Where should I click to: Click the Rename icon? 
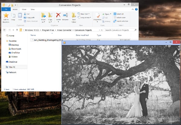tap(65, 15)
